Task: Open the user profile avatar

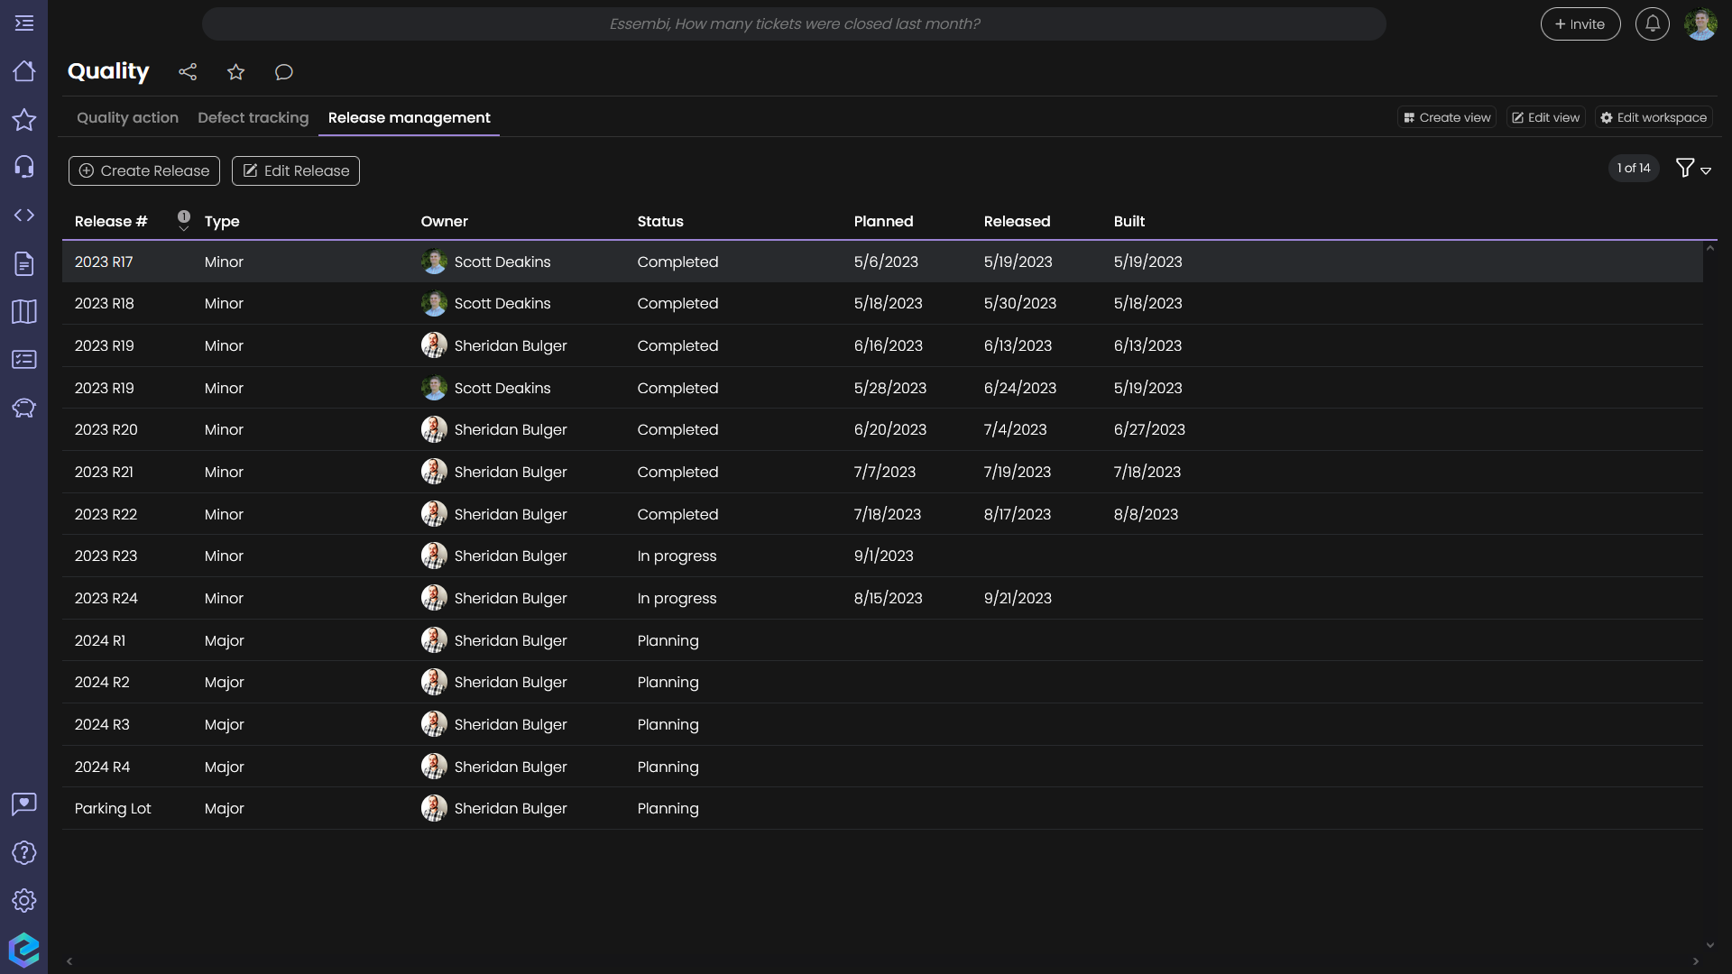Action: coord(1700,24)
